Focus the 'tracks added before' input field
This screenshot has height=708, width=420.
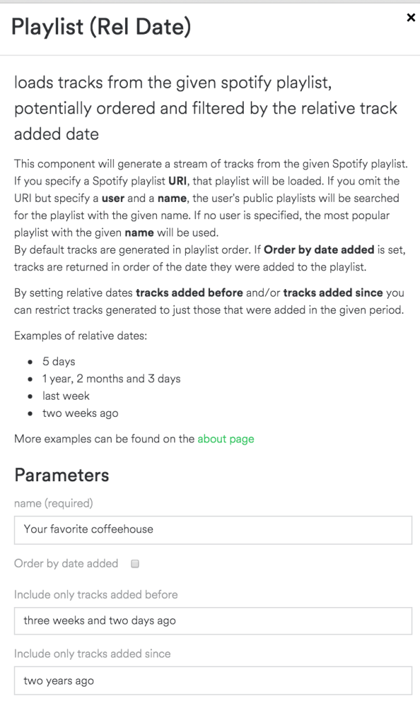tap(213, 621)
